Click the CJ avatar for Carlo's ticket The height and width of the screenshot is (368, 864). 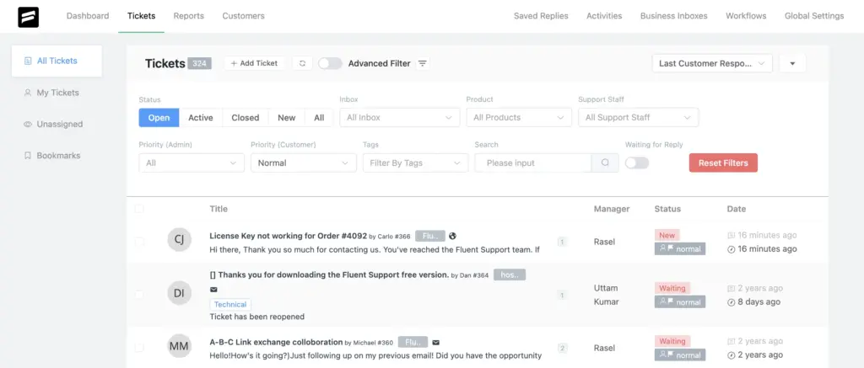coord(179,240)
